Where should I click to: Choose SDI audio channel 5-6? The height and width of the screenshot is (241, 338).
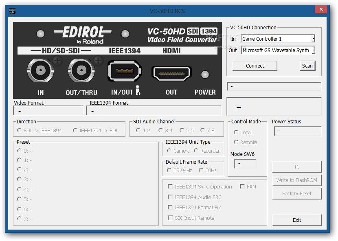coord(187,130)
